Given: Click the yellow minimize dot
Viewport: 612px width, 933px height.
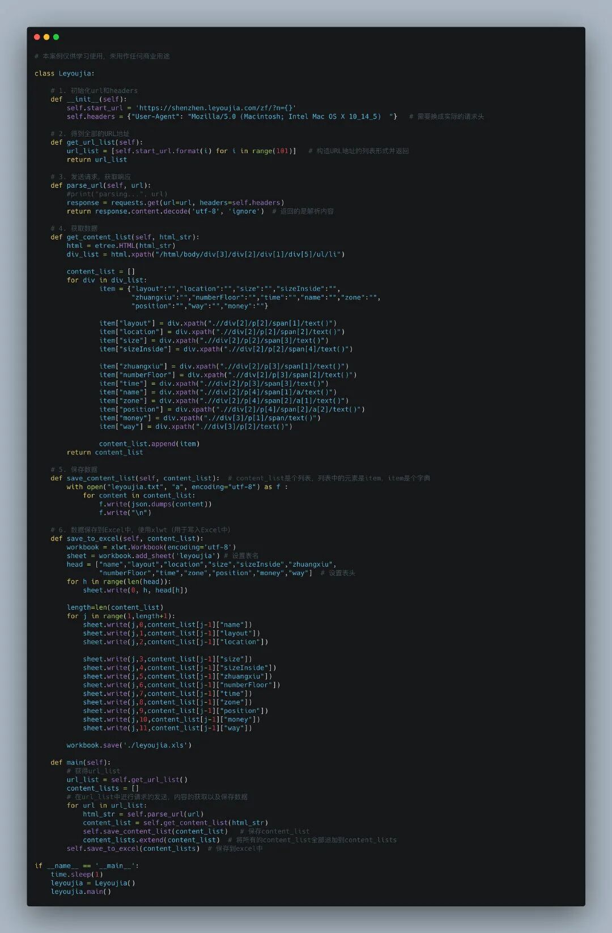Looking at the screenshot, I should point(46,37).
